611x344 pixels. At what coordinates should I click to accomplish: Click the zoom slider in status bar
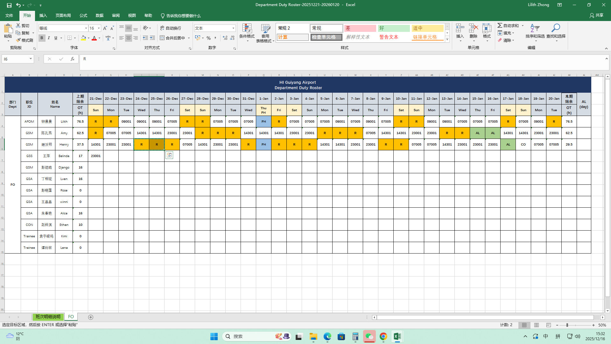click(x=567, y=325)
